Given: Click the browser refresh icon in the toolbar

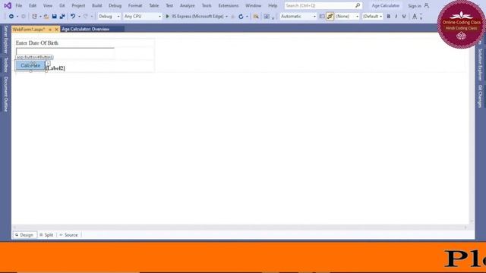Looking at the screenshot, I should [241, 17].
